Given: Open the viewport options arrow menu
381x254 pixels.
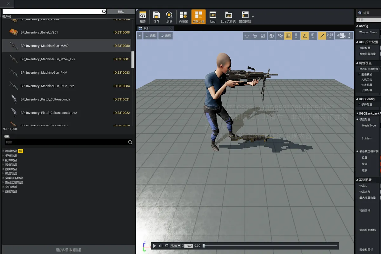Looking at the screenshot, I should click(x=139, y=36).
